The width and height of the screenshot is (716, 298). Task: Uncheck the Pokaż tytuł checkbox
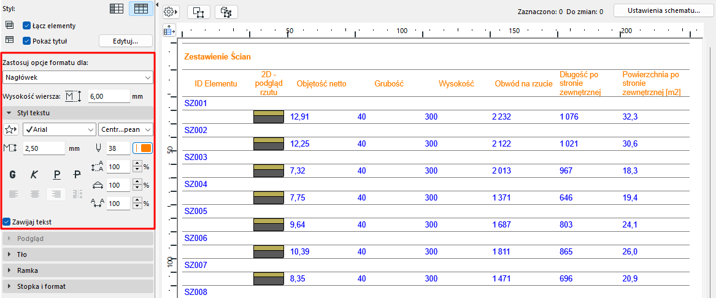[x=26, y=40]
